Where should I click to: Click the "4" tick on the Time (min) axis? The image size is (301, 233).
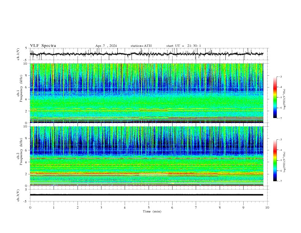point(125,207)
